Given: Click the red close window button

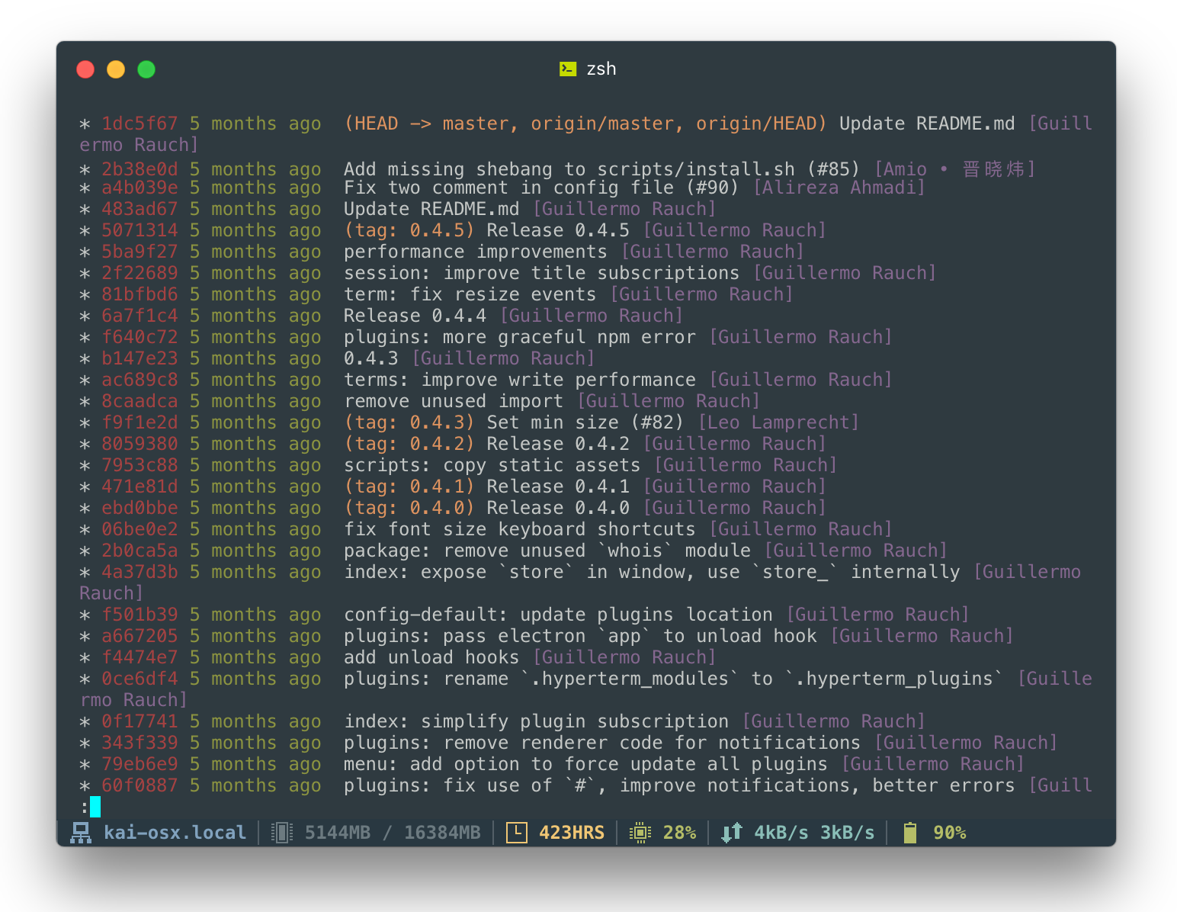Looking at the screenshot, I should (85, 69).
